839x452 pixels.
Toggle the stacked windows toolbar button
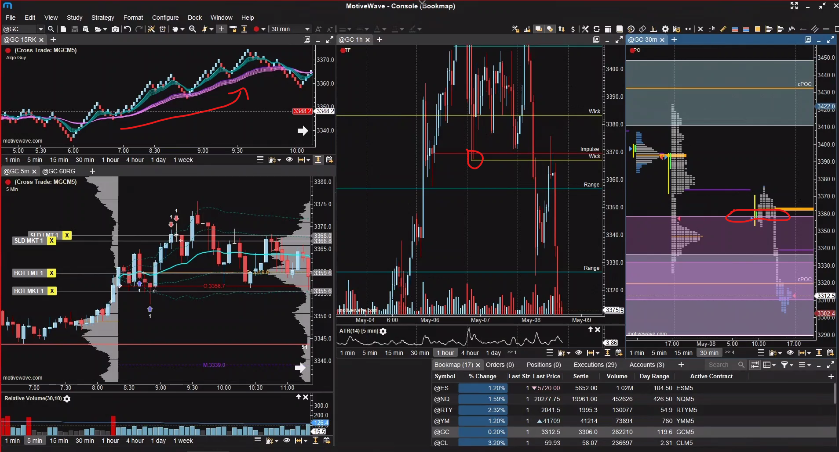point(538,29)
